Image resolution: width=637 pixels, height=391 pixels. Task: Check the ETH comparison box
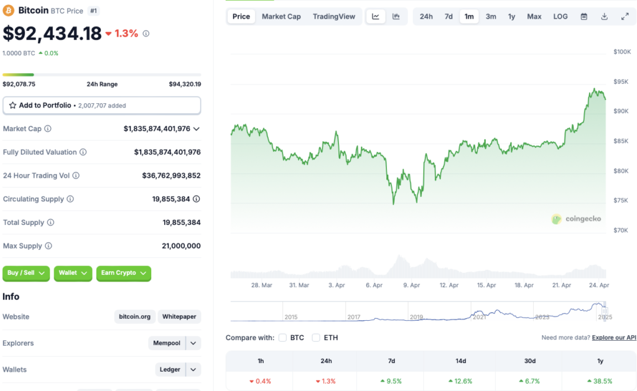317,338
